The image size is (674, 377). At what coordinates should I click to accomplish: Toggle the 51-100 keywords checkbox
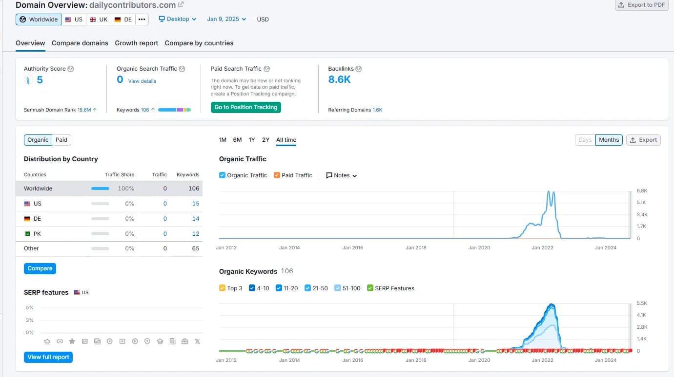coord(338,288)
